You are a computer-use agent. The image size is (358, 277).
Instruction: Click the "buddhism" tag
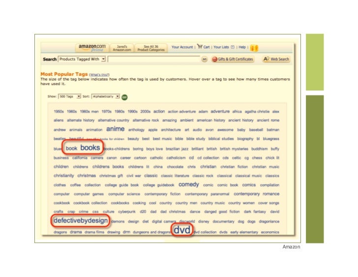point(259,149)
